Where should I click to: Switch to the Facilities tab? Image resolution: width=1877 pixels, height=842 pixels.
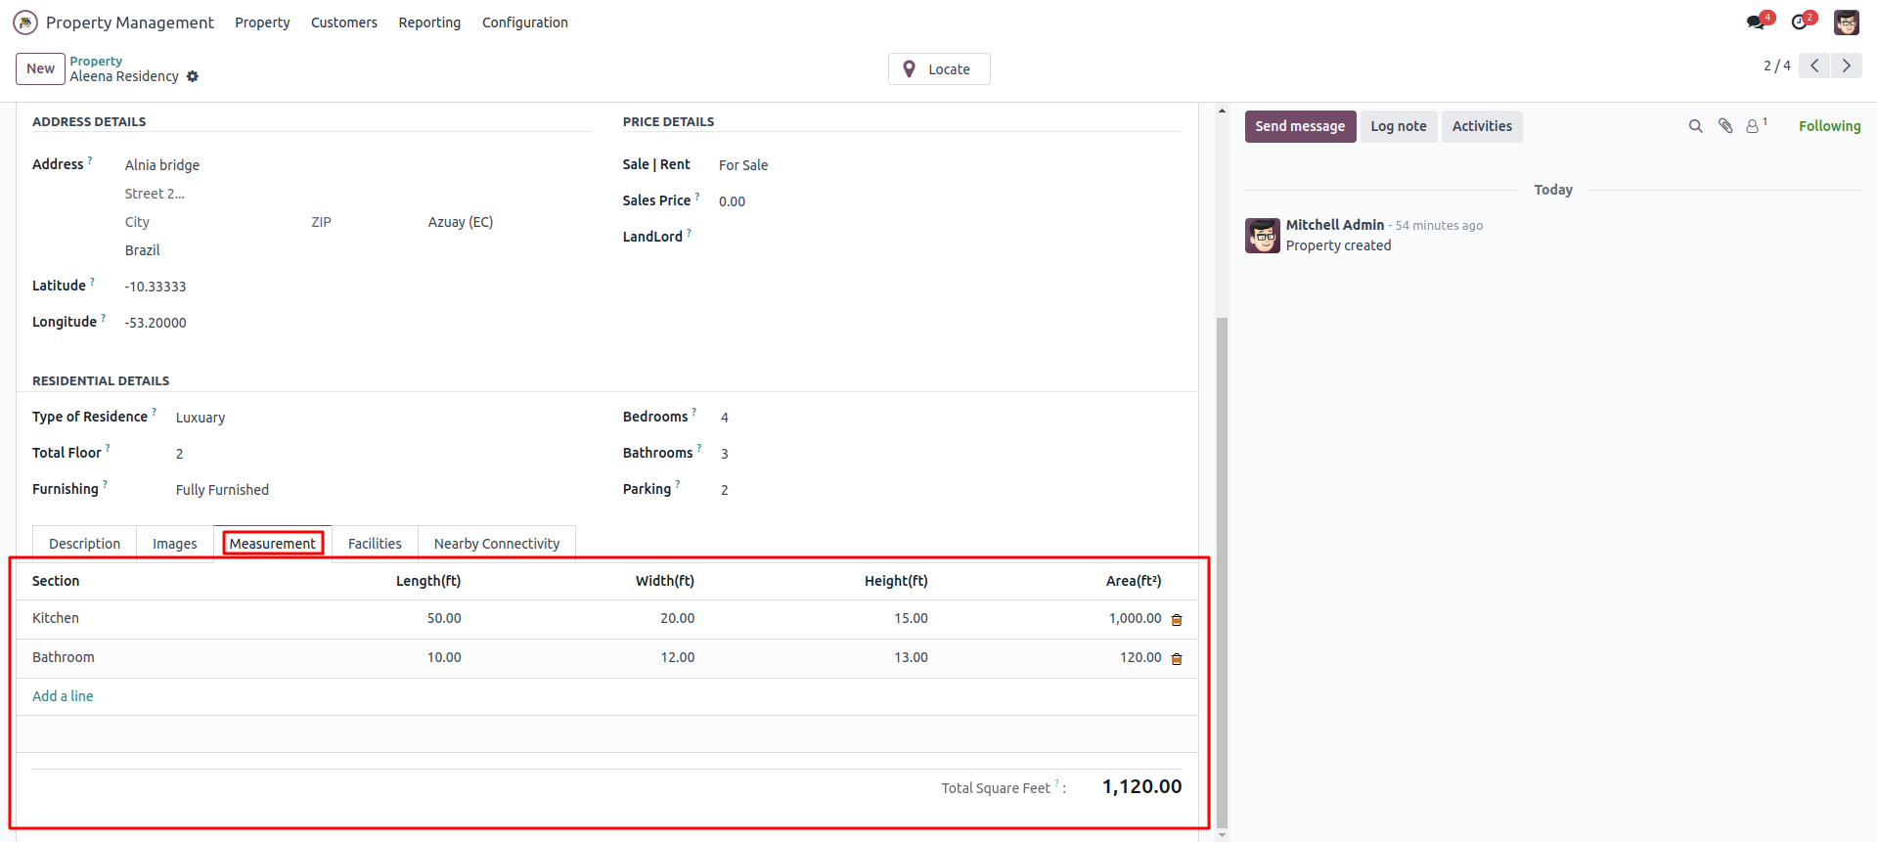(x=375, y=544)
